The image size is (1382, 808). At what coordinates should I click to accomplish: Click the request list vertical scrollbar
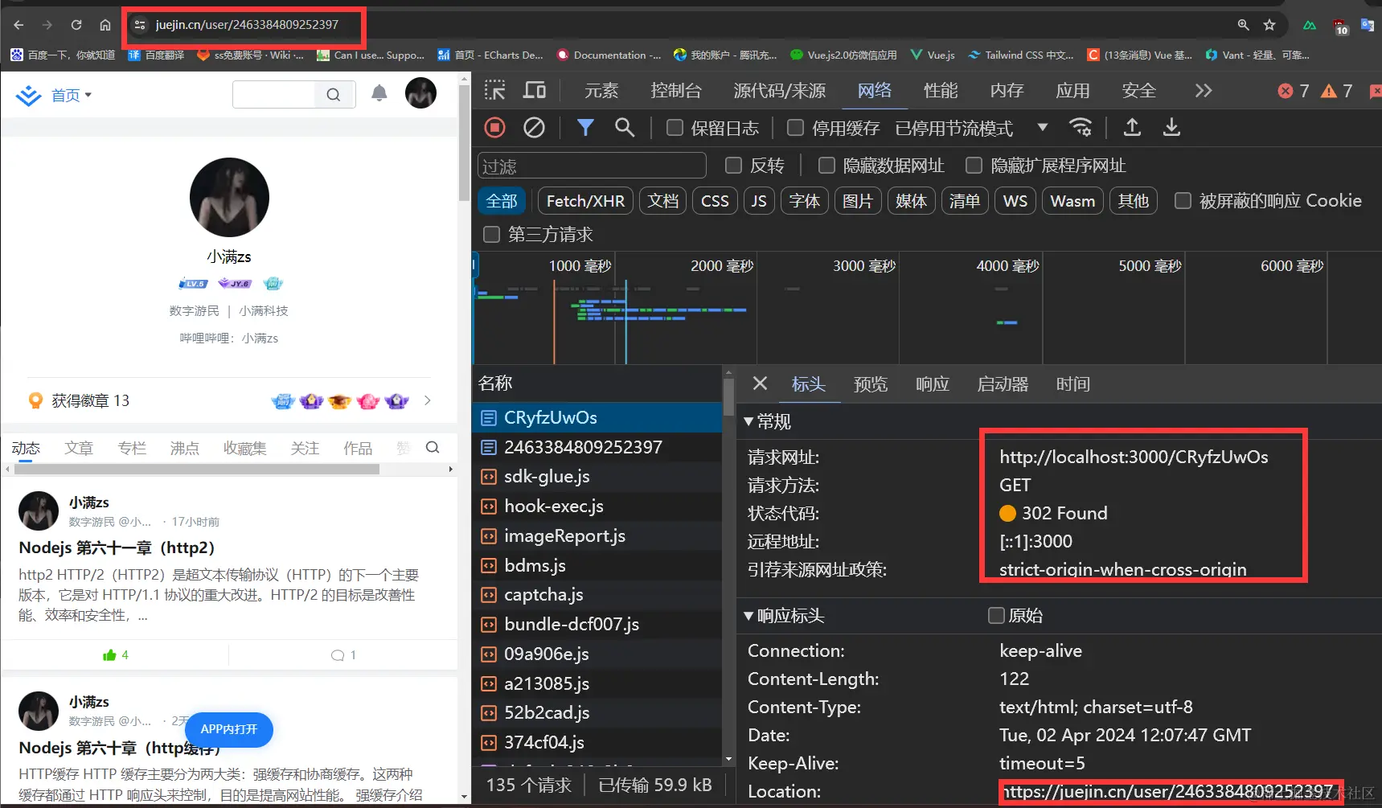coord(728,397)
